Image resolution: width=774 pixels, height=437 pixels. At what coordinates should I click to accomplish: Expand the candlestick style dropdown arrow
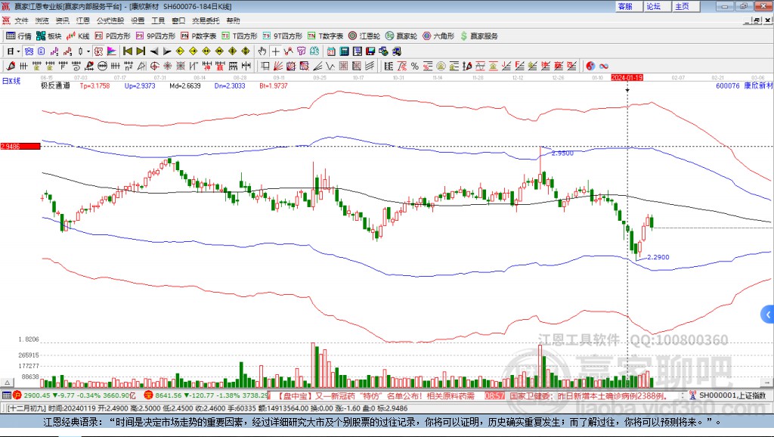point(88,51)
